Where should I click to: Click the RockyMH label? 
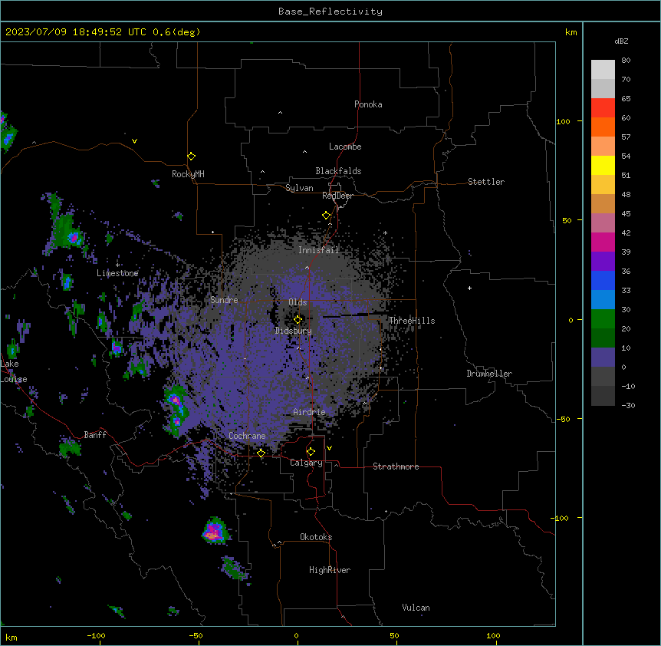pyautogui.click(x=188, y=174)
